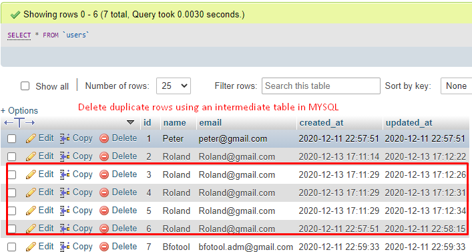This screenshot has width=472, height=252.
Task: Click the red delete icon for row id 5
Action: click(104, 211)
